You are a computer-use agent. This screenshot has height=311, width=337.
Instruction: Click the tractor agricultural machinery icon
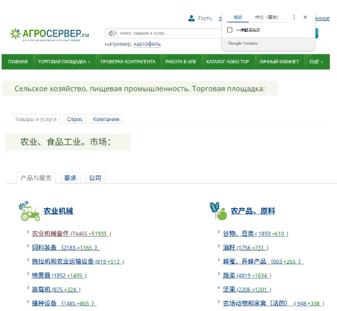29,211
